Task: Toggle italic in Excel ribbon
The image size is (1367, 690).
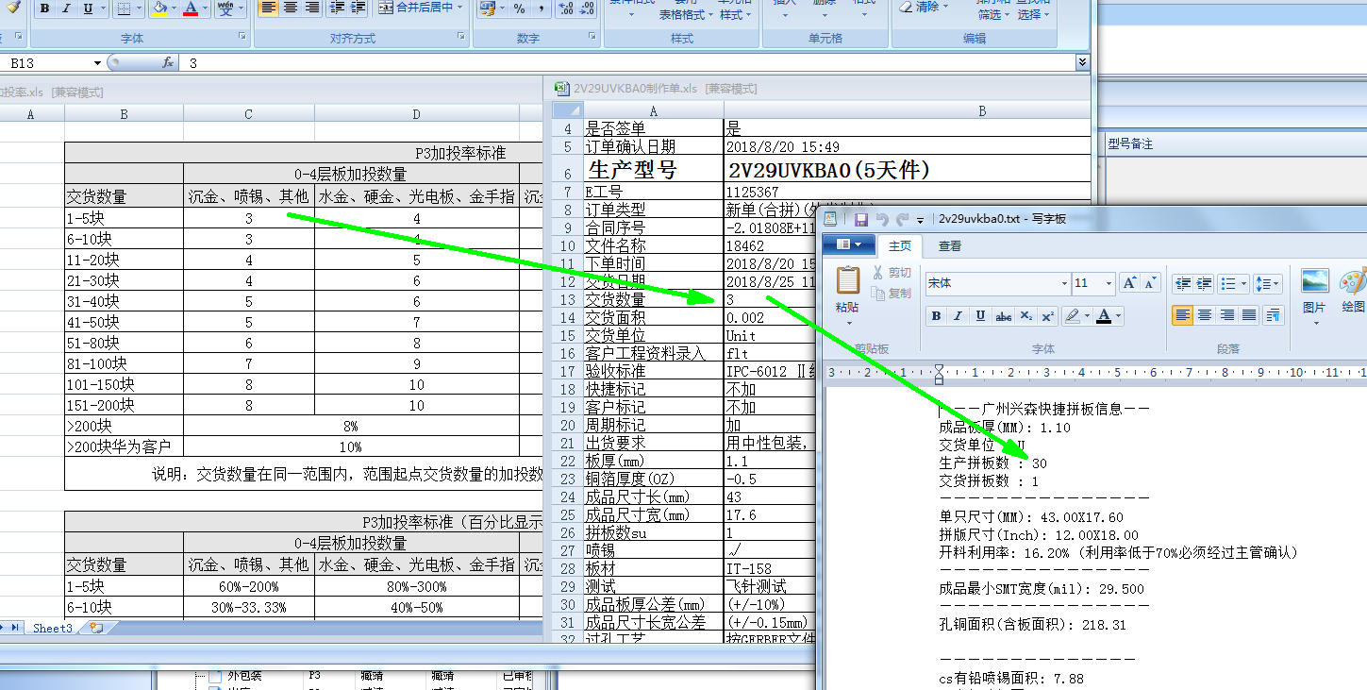Action: 66,8
